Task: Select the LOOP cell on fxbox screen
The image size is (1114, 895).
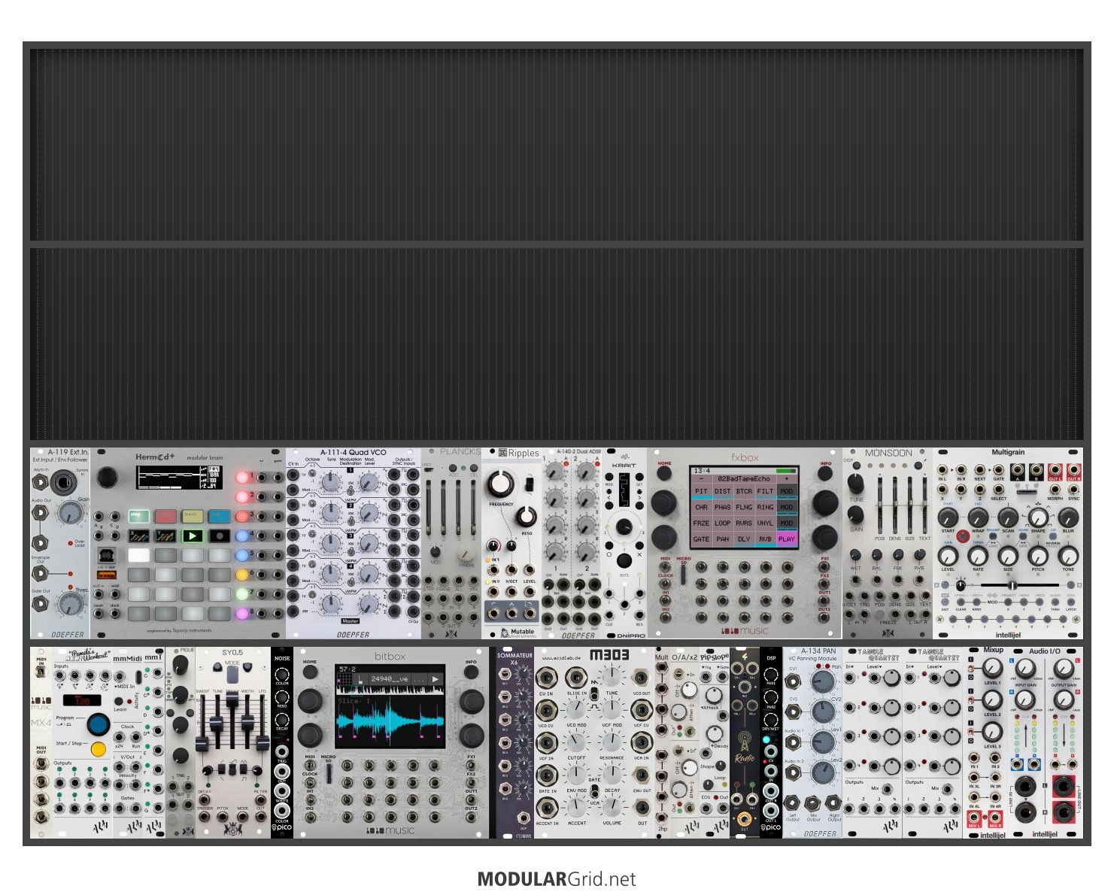Action: tap(723, 523)
